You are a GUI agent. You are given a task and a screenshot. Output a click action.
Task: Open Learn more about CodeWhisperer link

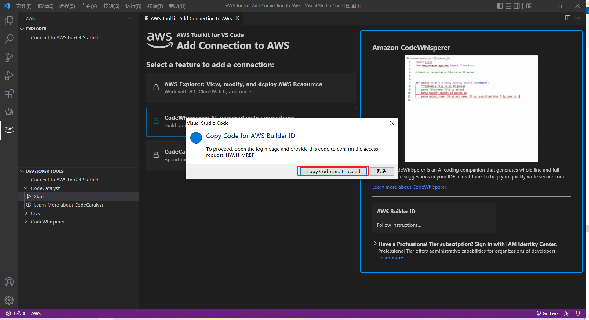tap(409, 187)
